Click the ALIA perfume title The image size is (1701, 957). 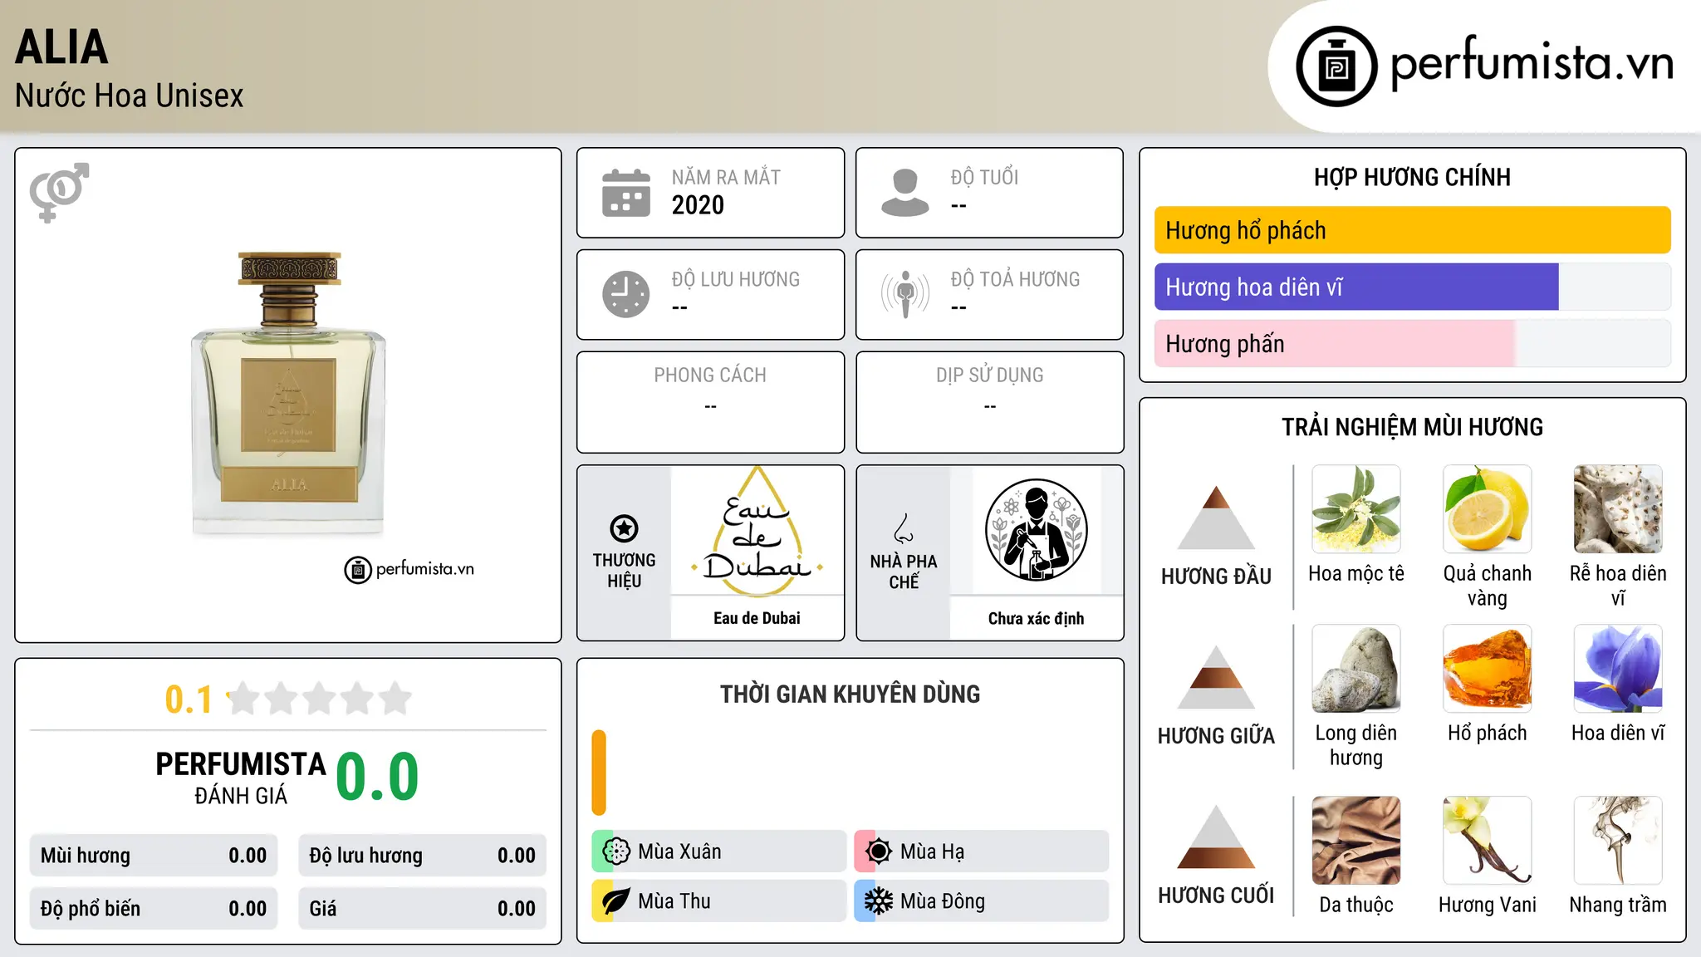click(62, 47)
